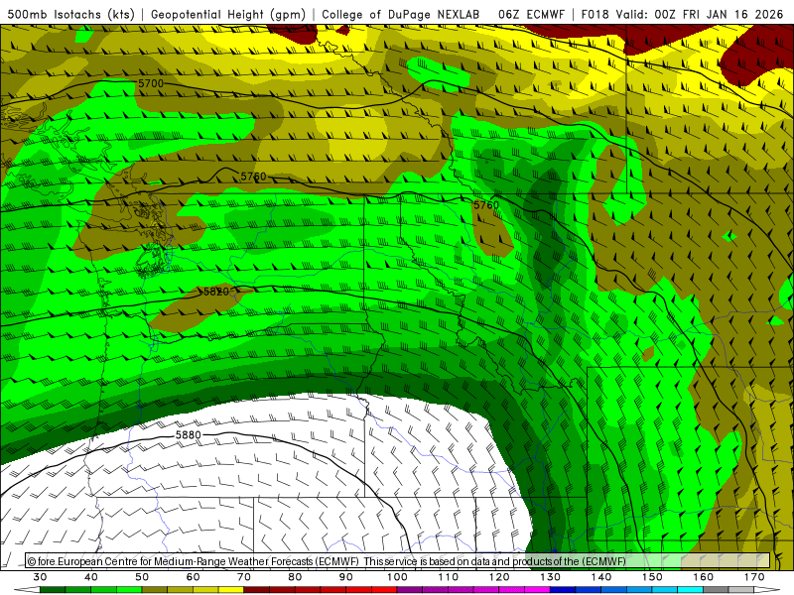Click the 5700 height contour label
Image resolution: width=794 pixels, height=595 pixels.
[x=151, y=83]
